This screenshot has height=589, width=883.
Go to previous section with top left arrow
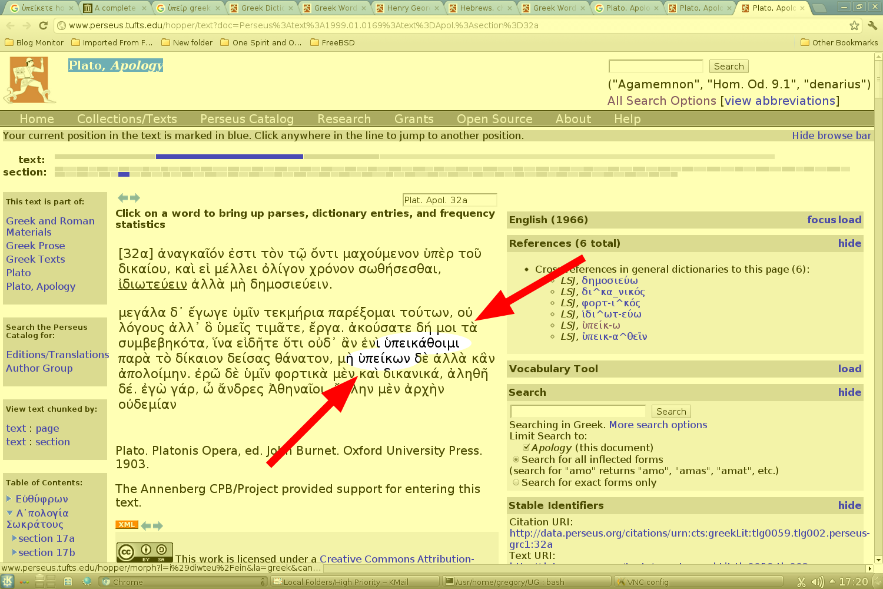(x=122, y=198)
